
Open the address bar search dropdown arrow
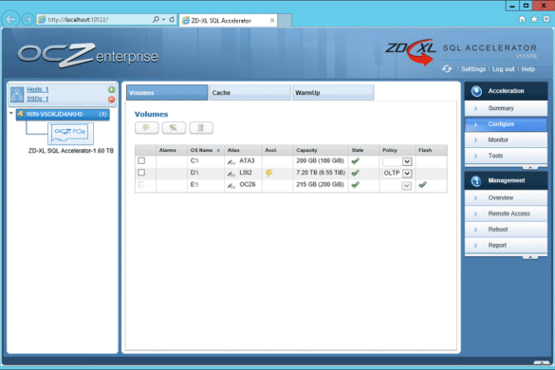coord(163,20)
